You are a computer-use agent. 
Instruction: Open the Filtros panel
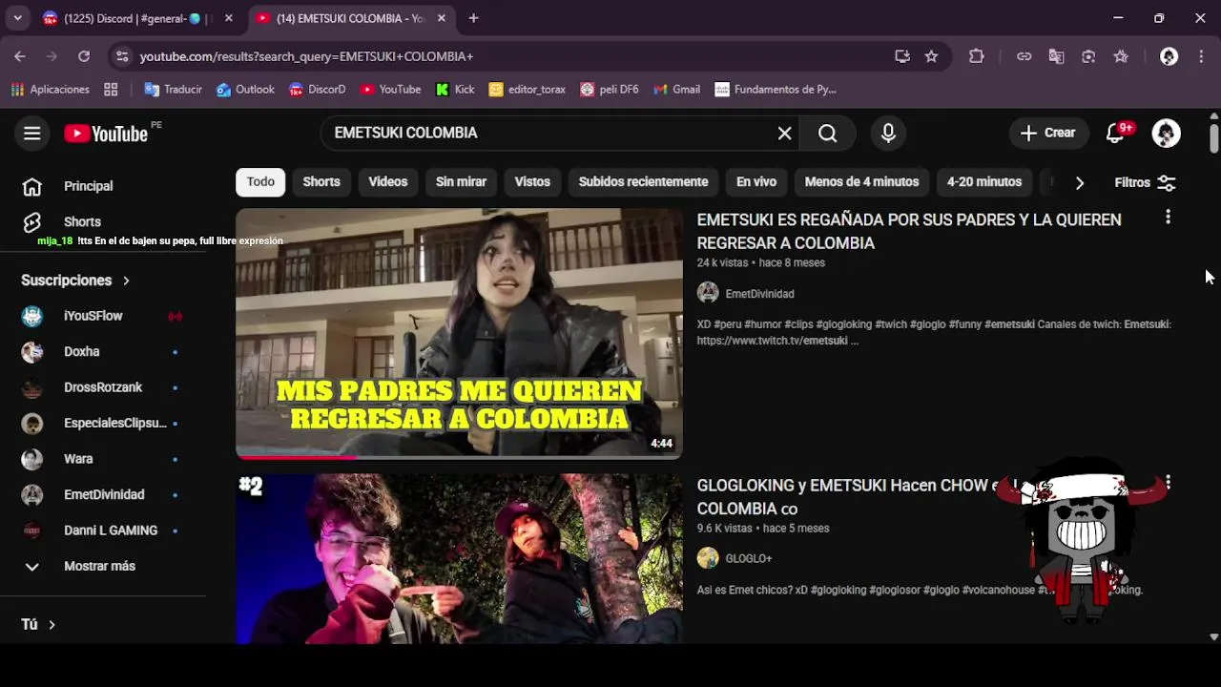(x=1145, y=182)
